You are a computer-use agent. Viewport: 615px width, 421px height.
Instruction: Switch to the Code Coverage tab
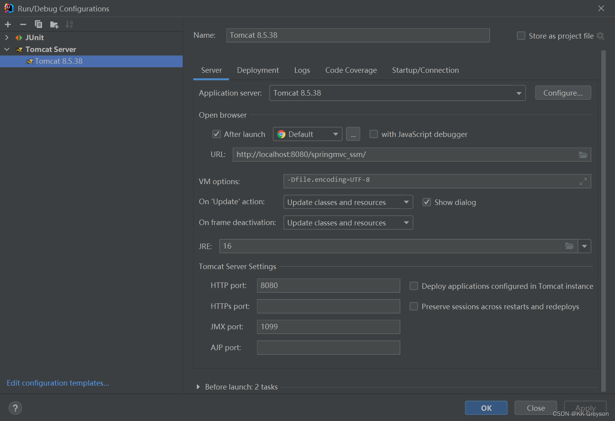point(351,70)
